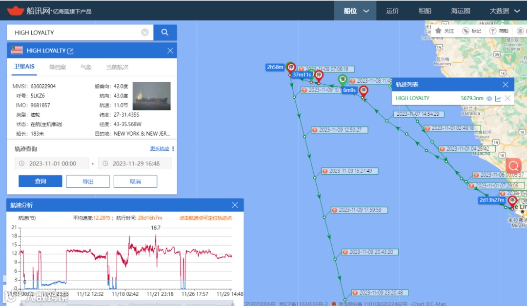Click the 取消 button
This screenshot has width=527, height=306.
pyautogui.click(x=135, y=181)
